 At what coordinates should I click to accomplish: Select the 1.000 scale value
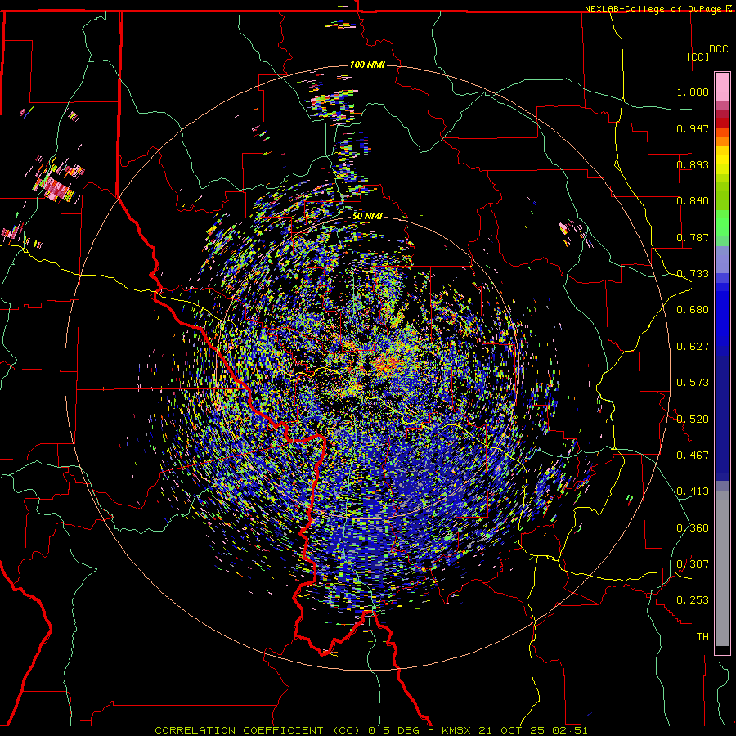coord(693,92)
